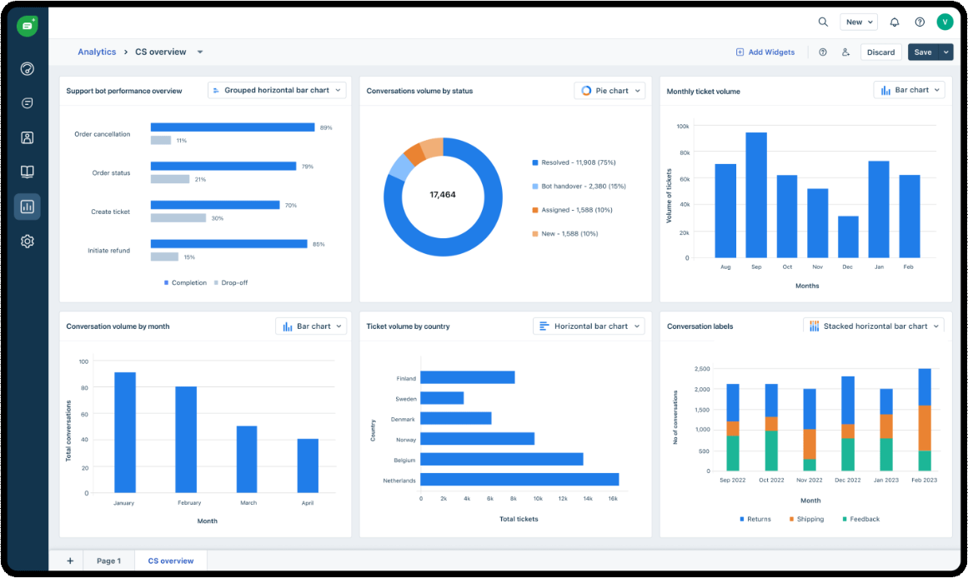Screen dimensions: 968x578
Task: Open the Knowledge Base book icon
Action: (27, 172)
